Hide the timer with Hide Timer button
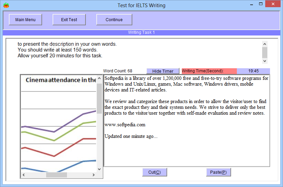This screenshot has height=187, width=283. tap(163, 71)
